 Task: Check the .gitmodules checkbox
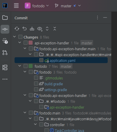click(36, 78)
